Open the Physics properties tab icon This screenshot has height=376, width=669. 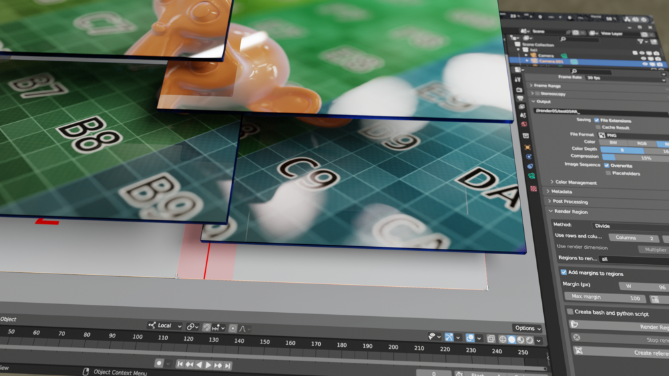(529, 157)
